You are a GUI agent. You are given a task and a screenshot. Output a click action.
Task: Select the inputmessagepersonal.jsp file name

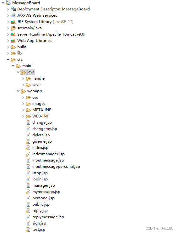[56, 167]
